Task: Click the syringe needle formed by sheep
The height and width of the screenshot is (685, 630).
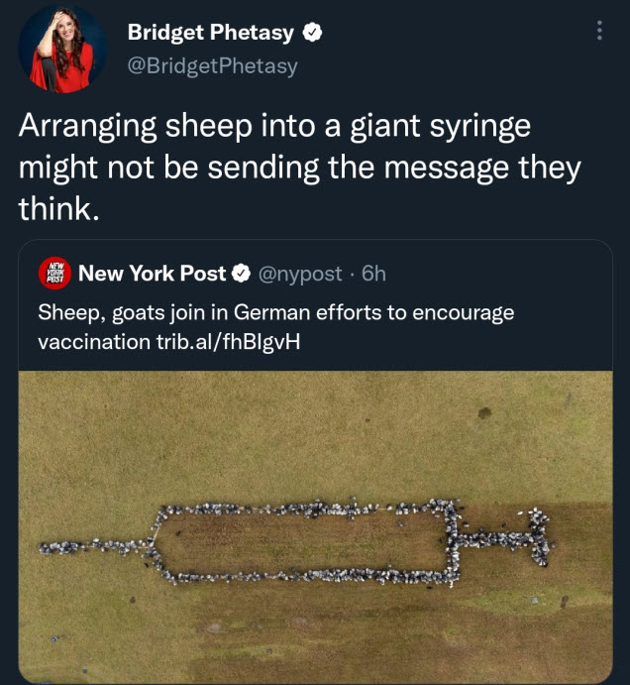Action: 96,547
